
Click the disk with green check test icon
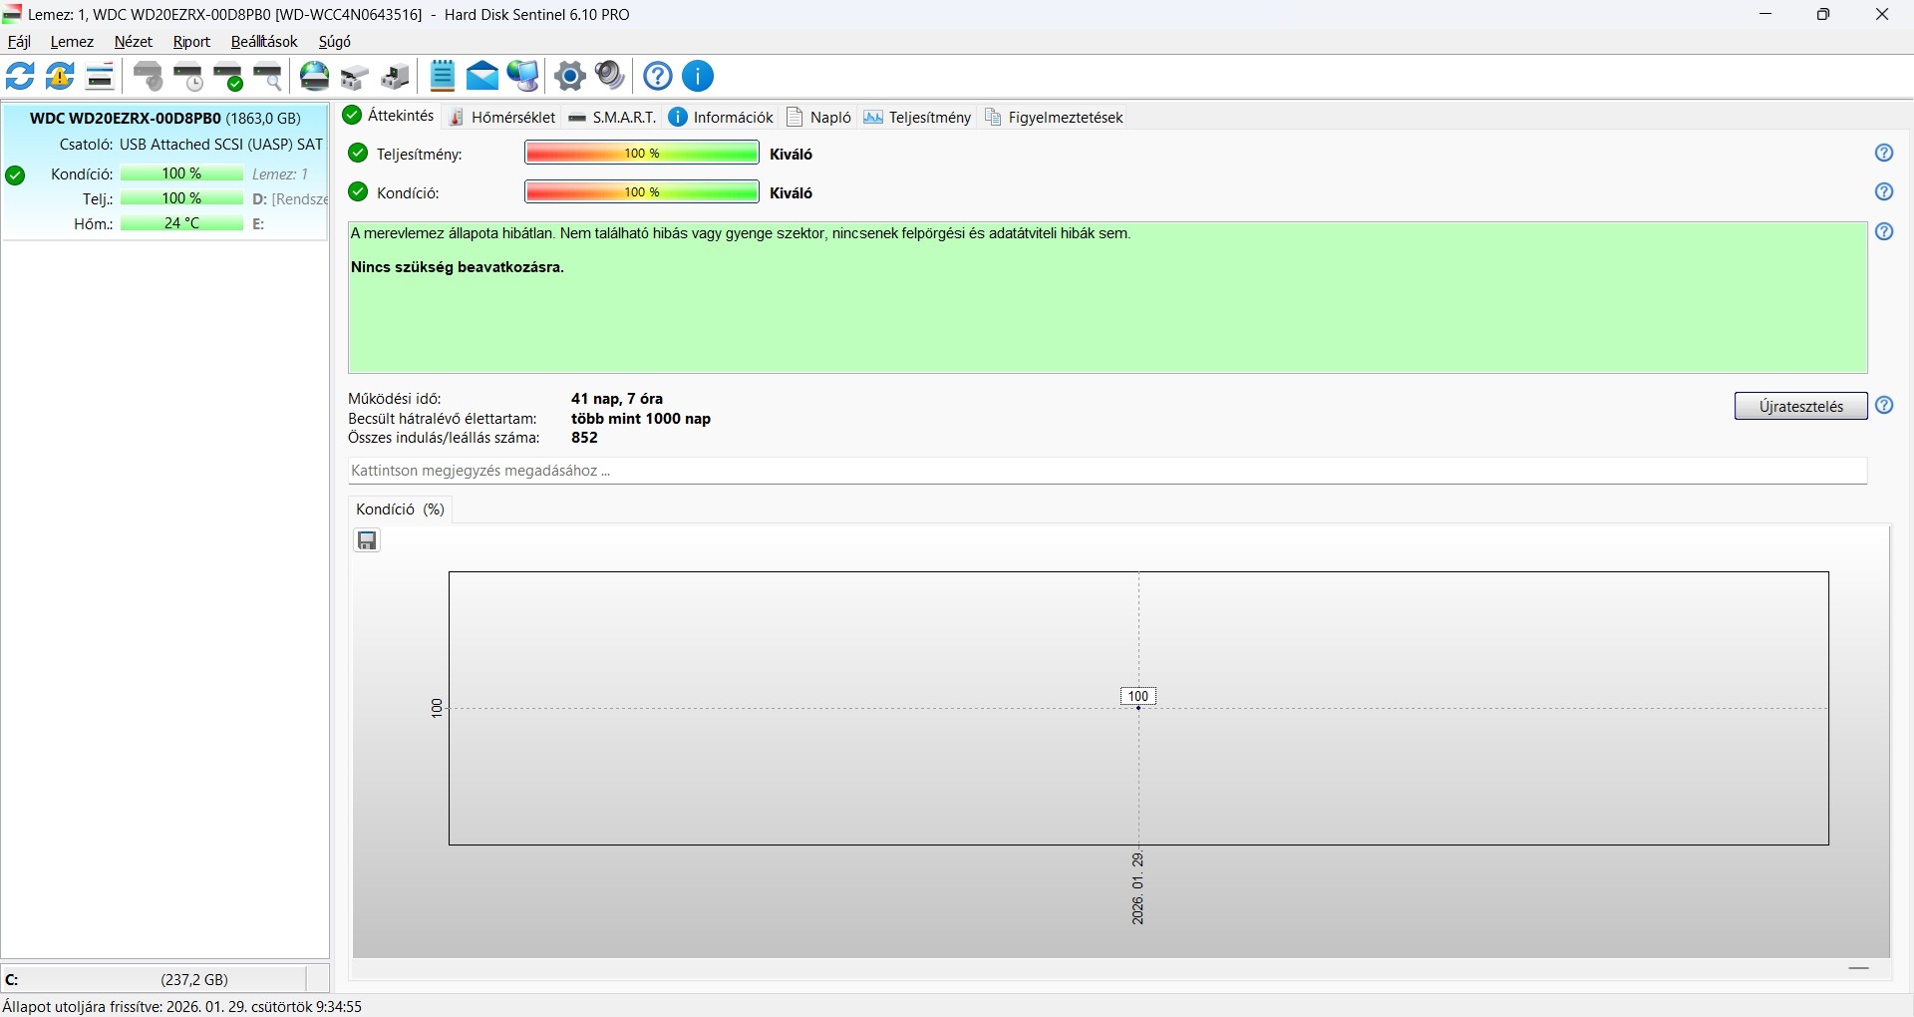click(228, 76)
